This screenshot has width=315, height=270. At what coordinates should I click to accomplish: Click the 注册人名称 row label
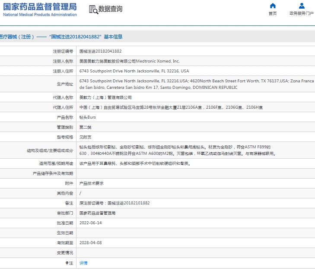(x=63, y=61)
